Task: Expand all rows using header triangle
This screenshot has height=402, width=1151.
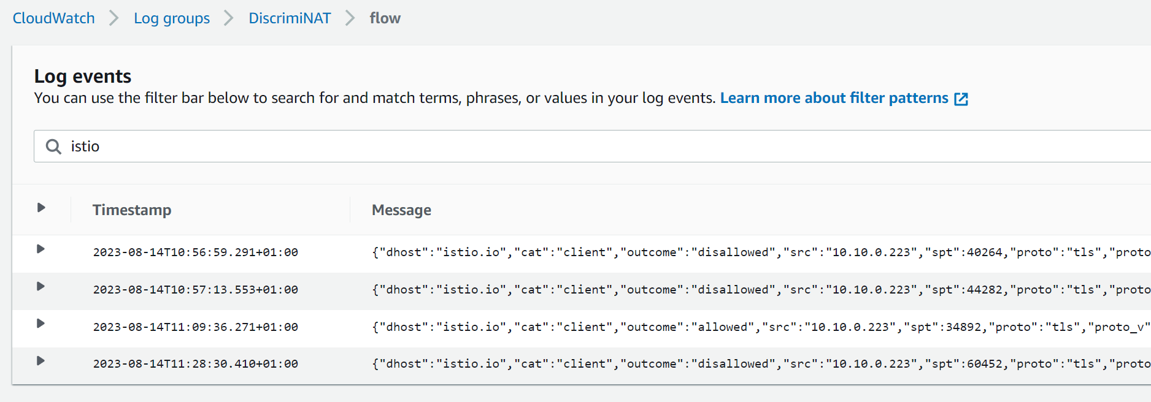Action: (41, 208)
